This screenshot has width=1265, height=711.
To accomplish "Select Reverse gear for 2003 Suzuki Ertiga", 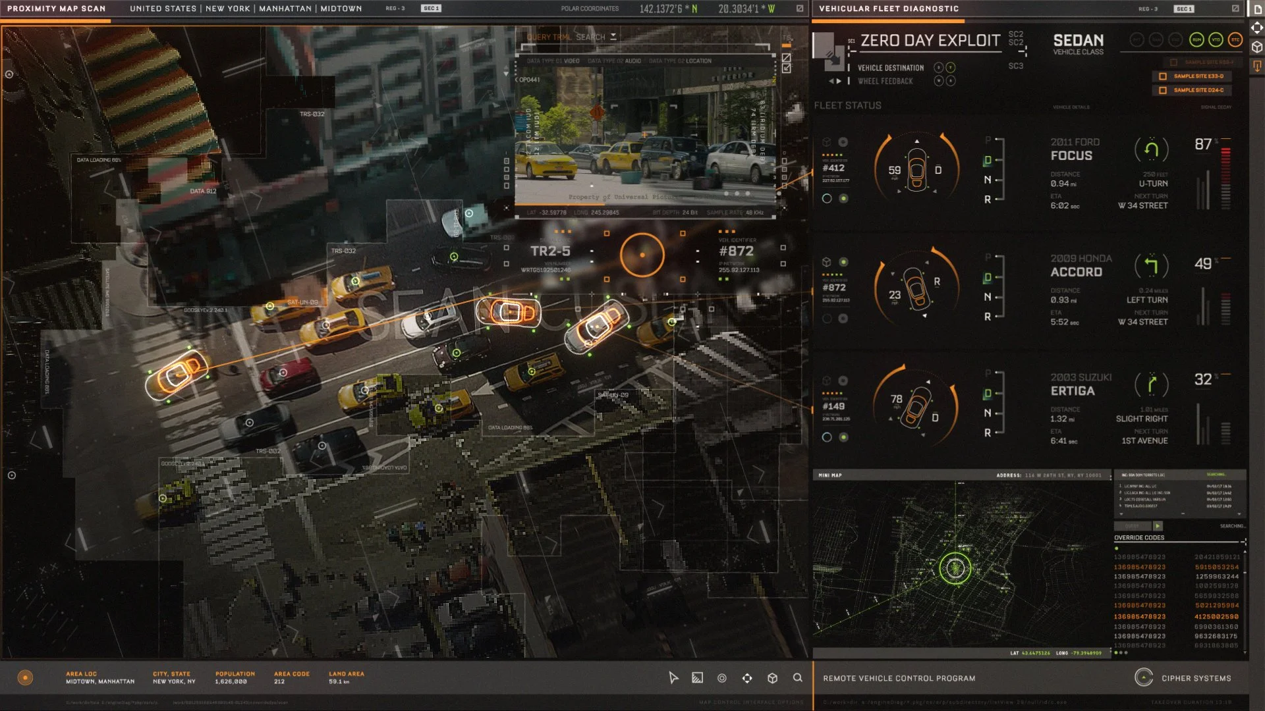I will pyautogui.click(x=988, y=433).
